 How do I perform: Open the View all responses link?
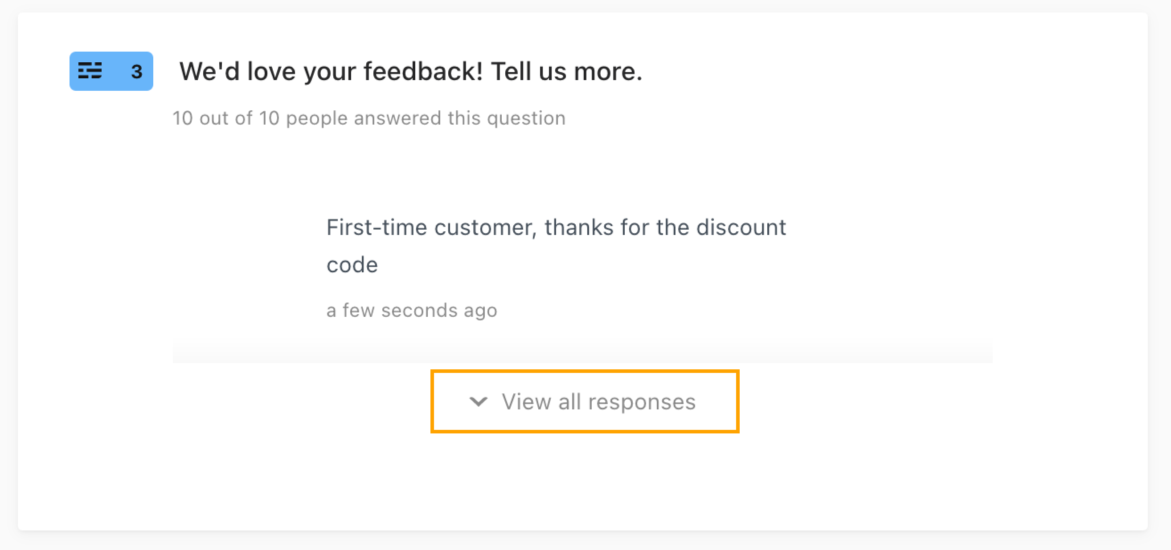pos(585,402)
